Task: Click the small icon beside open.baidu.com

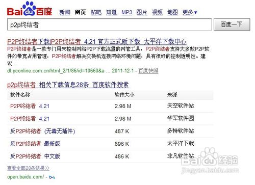Action: [52, 177]
